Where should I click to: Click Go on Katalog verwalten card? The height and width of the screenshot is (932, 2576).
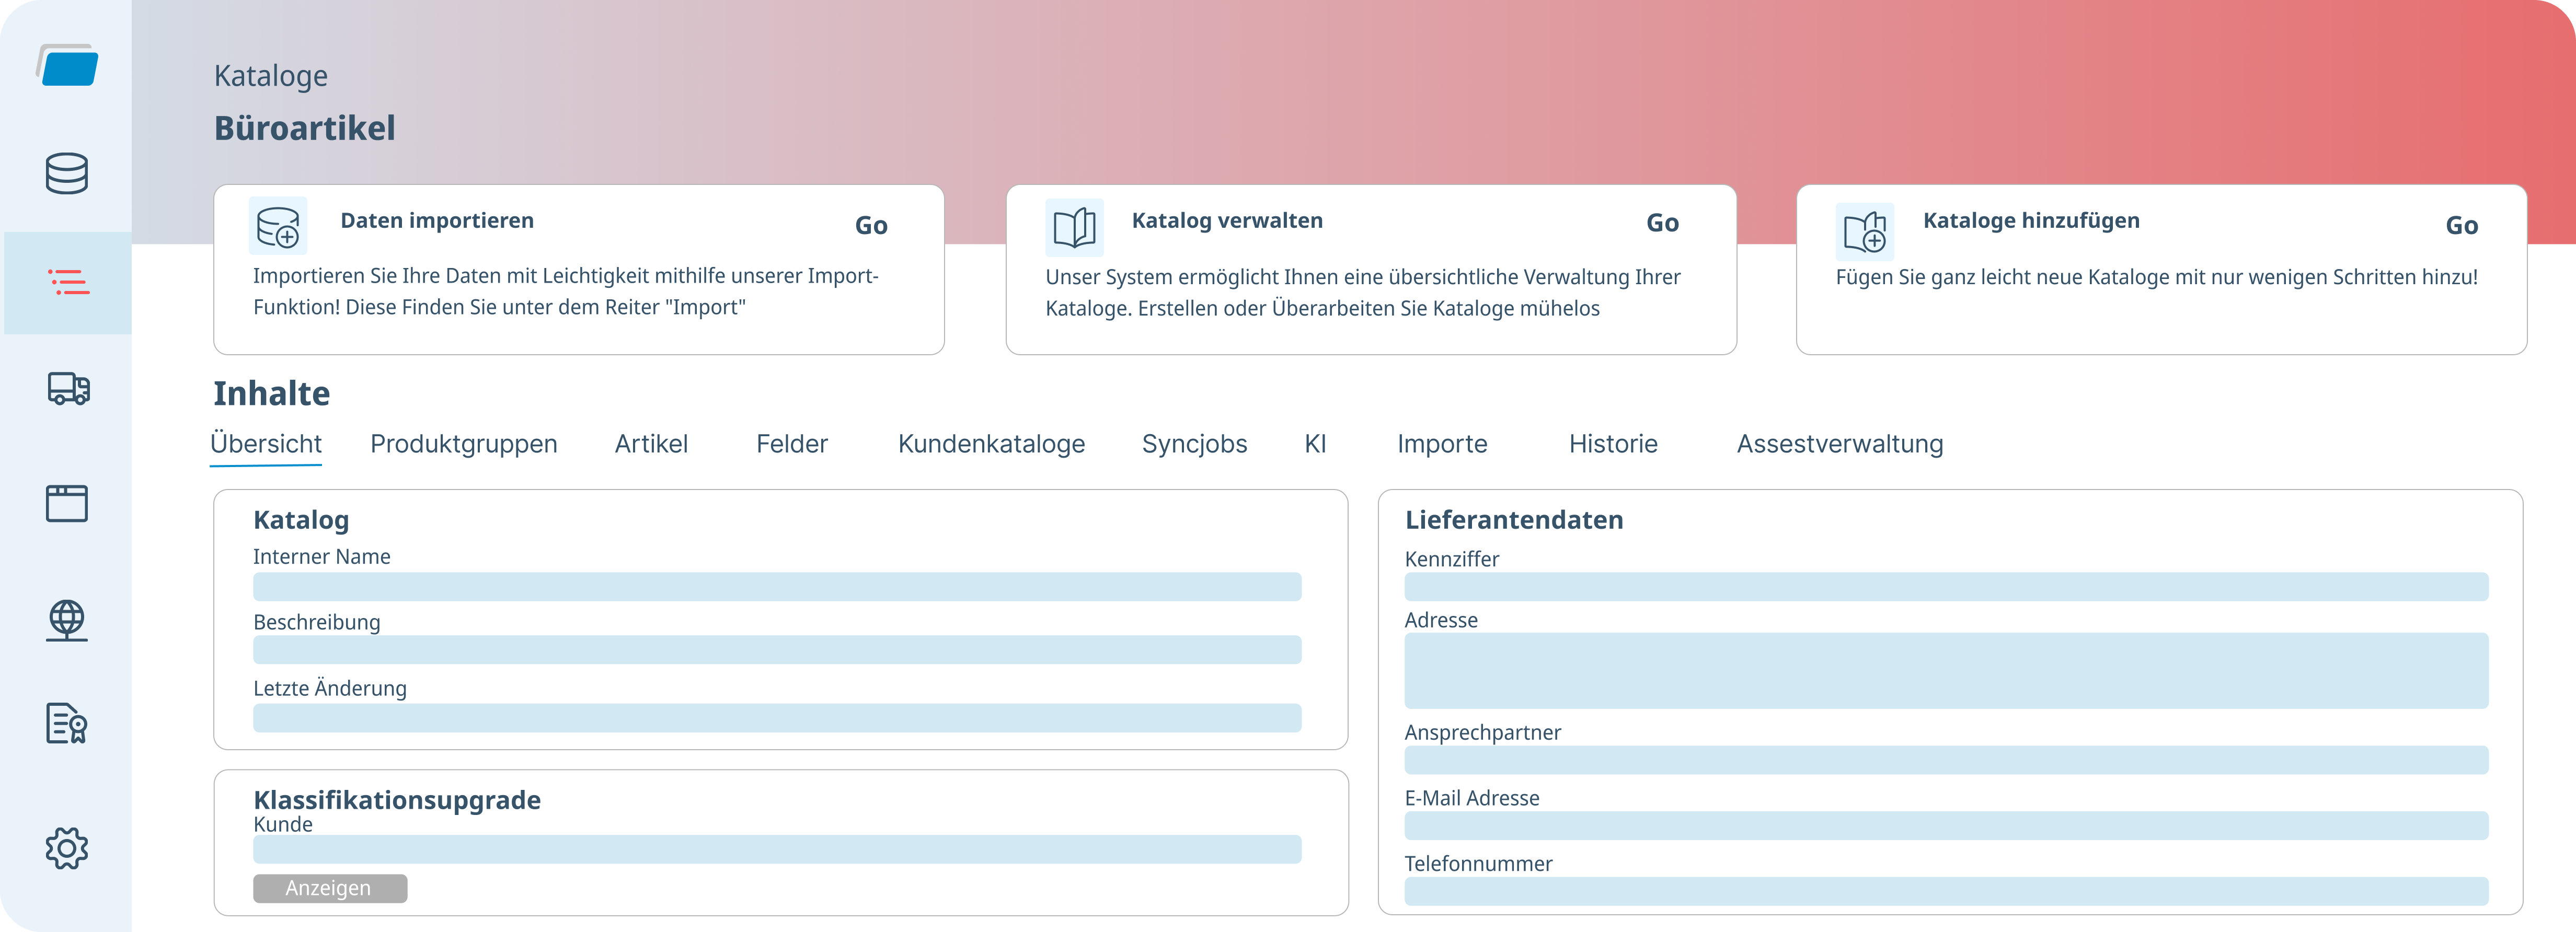[x=1662, y=224]
